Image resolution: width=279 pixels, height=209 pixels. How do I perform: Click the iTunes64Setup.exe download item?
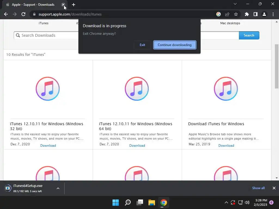[x=28, y=188]
